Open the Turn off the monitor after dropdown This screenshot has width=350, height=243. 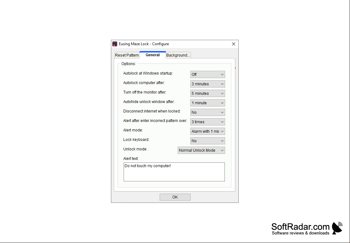[208, 94]
